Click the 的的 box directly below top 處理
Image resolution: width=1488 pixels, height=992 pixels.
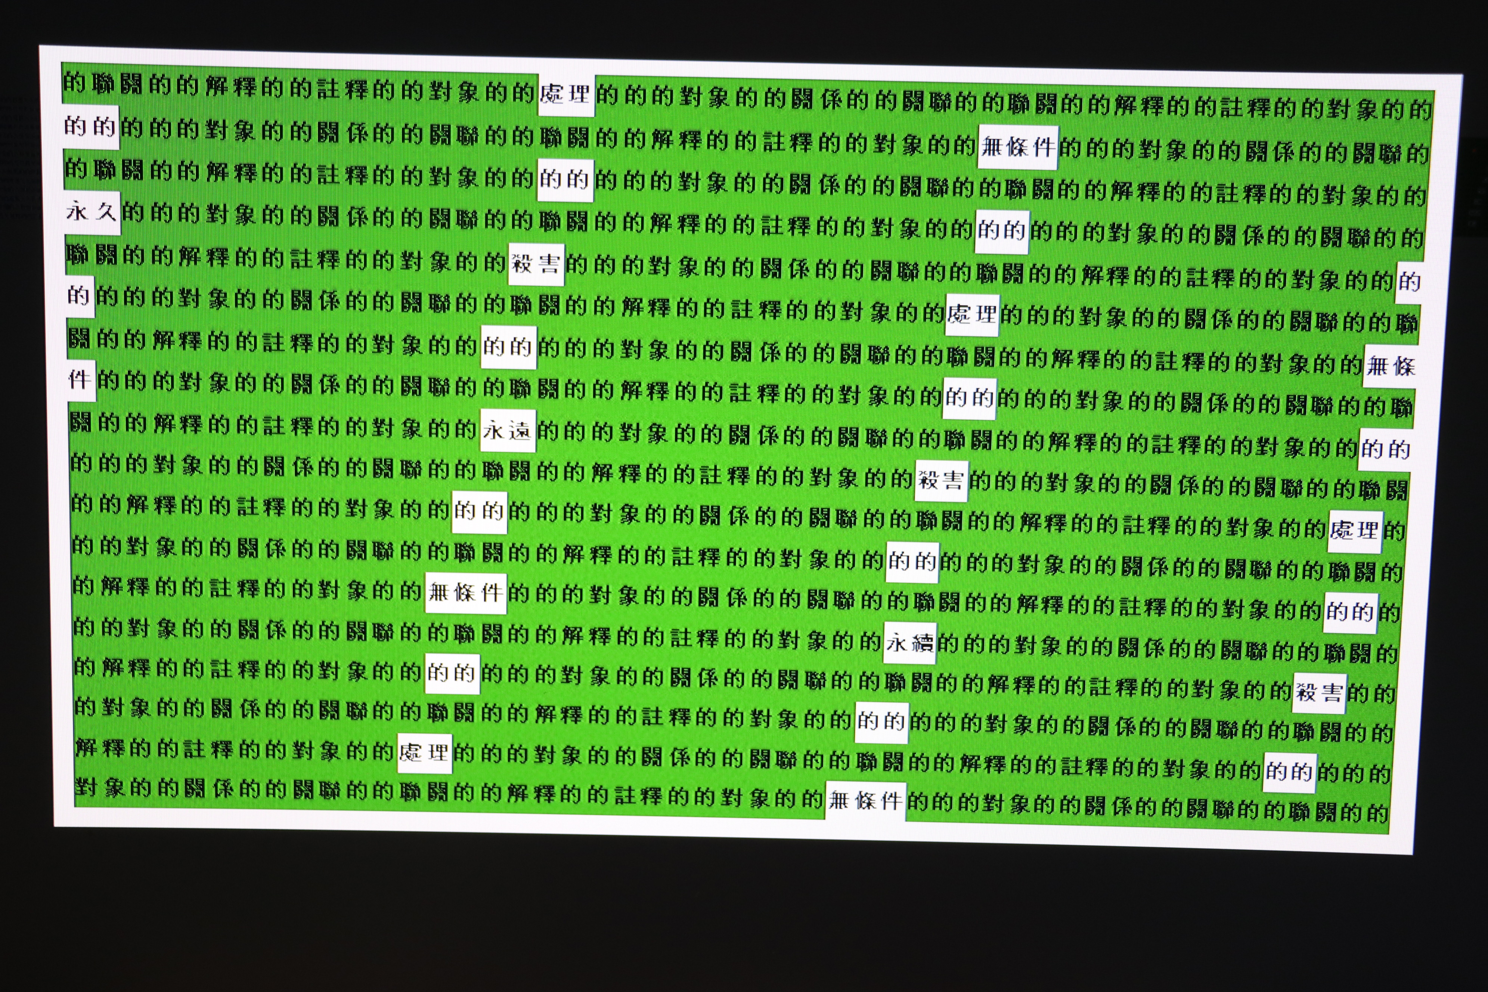(565, 180)
